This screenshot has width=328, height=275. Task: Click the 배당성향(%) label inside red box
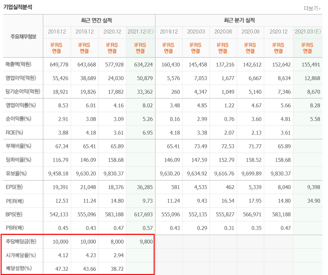pos(18,269)
